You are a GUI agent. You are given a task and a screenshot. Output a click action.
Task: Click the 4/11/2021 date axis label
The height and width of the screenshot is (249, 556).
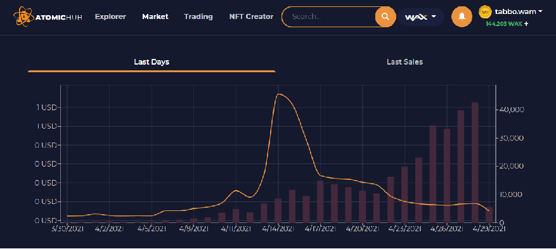236,229
